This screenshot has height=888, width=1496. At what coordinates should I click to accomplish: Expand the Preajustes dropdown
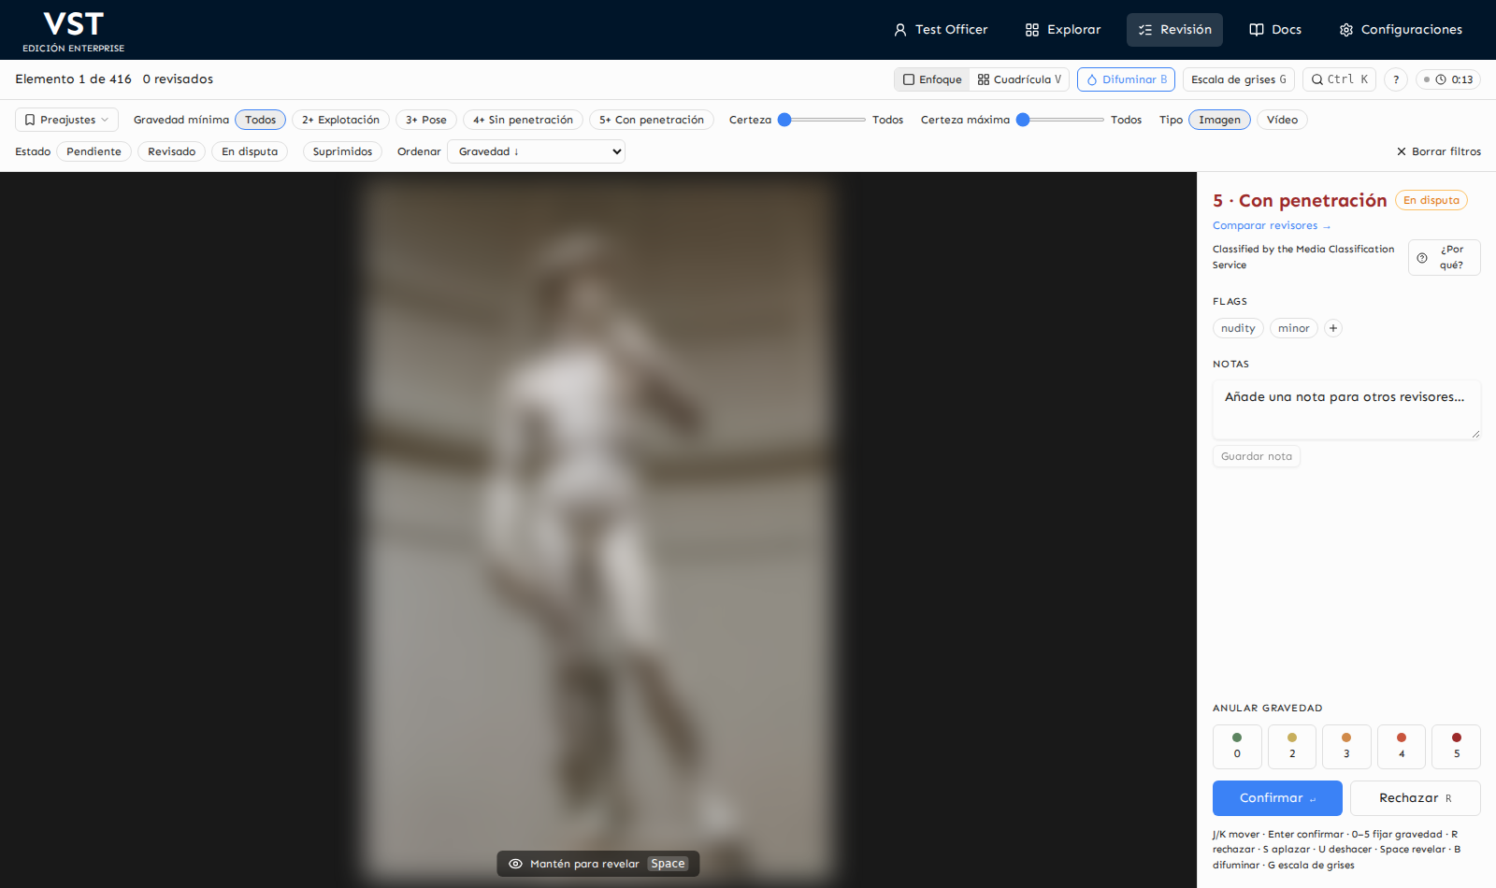[x=66, y=120]
